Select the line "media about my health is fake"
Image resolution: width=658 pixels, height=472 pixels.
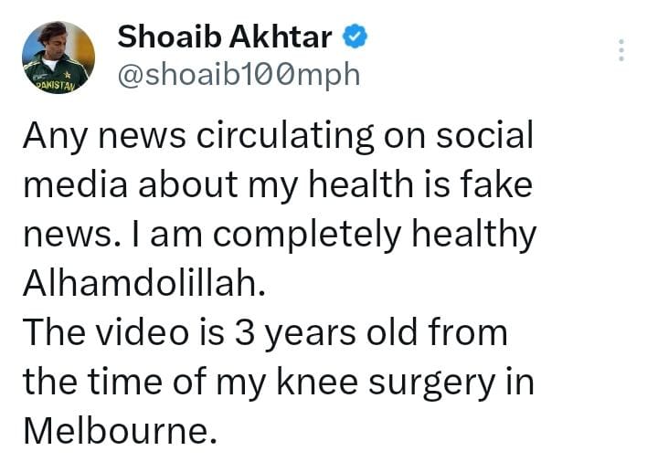277,185
